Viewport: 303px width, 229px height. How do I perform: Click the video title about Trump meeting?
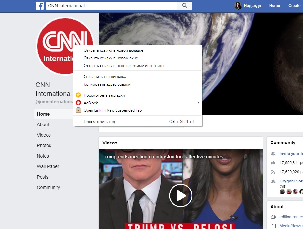163,157
